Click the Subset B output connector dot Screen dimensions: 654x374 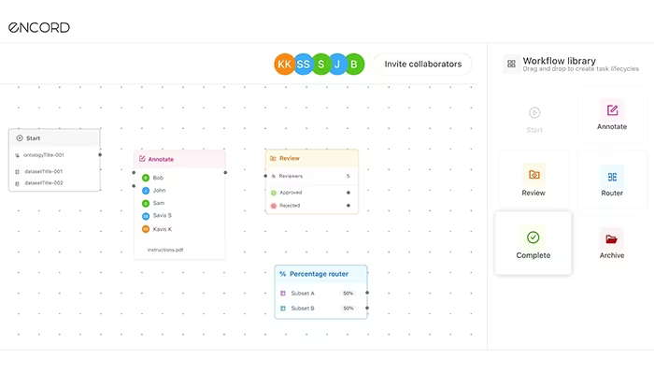367,308
